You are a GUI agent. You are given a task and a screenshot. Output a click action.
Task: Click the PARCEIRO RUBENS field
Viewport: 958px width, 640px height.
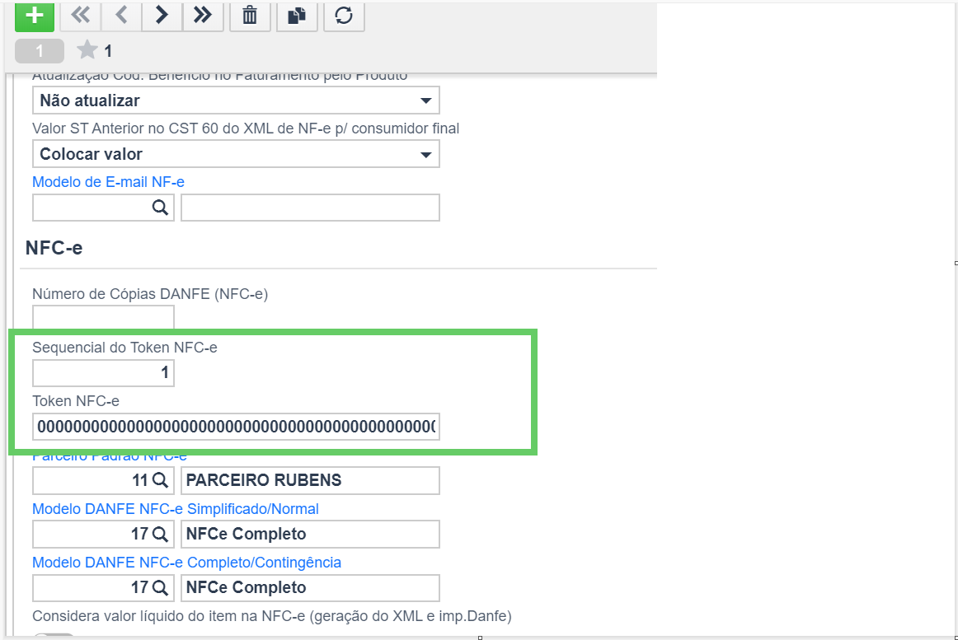click(310, 480)
